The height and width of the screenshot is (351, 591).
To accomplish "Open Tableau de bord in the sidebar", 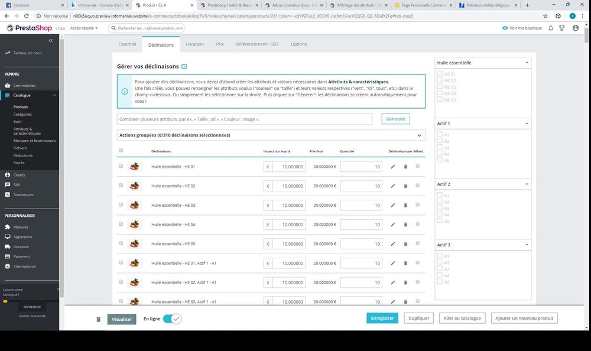I will click(x=27, y=53).
